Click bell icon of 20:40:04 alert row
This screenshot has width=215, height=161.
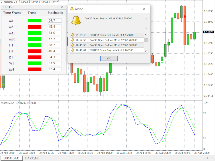[x=73, y=50]
